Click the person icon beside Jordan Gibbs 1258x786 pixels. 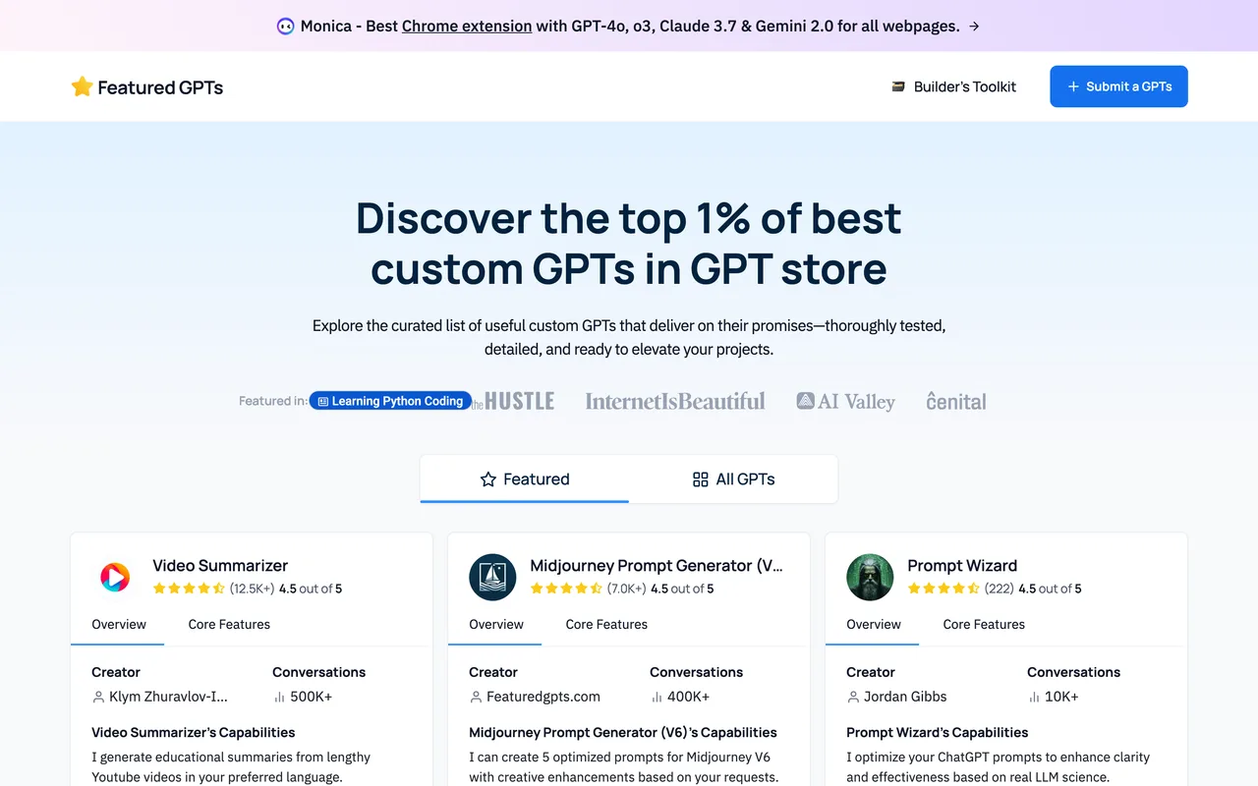853,697
